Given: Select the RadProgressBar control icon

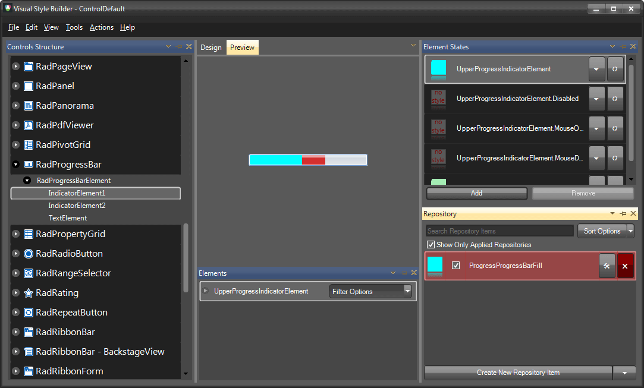Looking at the screenshot, I should pyautogui.click(x=28, y=164).
